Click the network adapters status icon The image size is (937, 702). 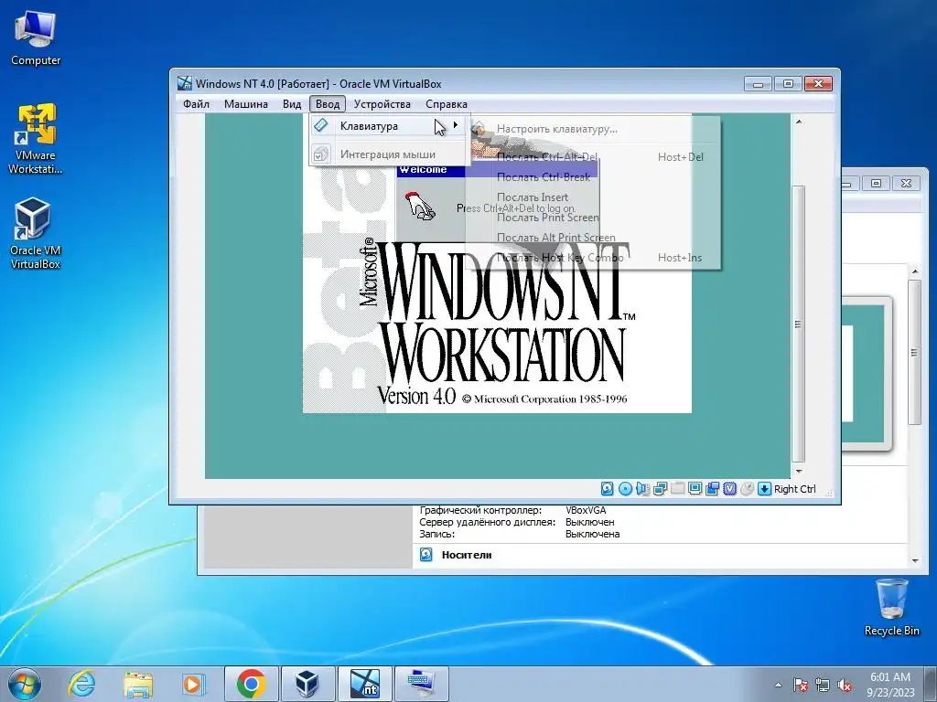(660, 489)
